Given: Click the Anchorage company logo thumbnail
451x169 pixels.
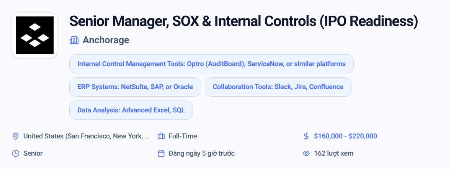Looking at the screenshot, I should (35, 35).
